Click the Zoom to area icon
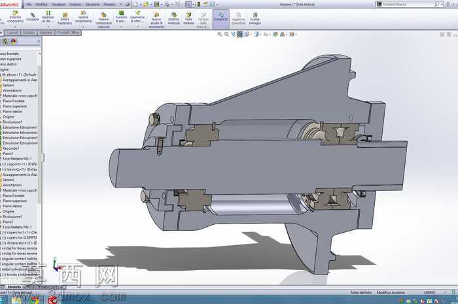Screen dimensions: 458x304 226,35
